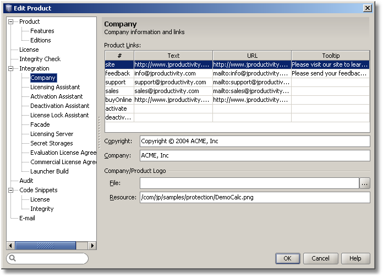Select Secret Storages in the tree
The height and width of the screenshot is (277, 383).
coord(52,143)
